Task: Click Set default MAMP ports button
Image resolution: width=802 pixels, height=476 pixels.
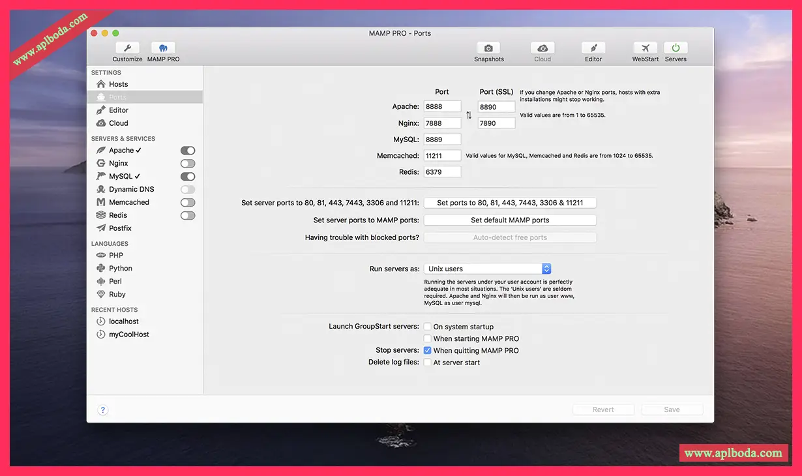Action: click(x=510, y=220)
